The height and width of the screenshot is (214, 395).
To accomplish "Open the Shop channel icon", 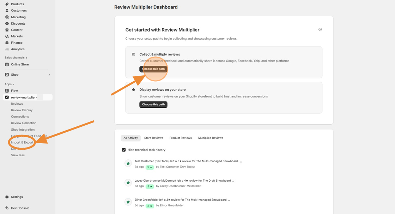I will pos(7,75).
